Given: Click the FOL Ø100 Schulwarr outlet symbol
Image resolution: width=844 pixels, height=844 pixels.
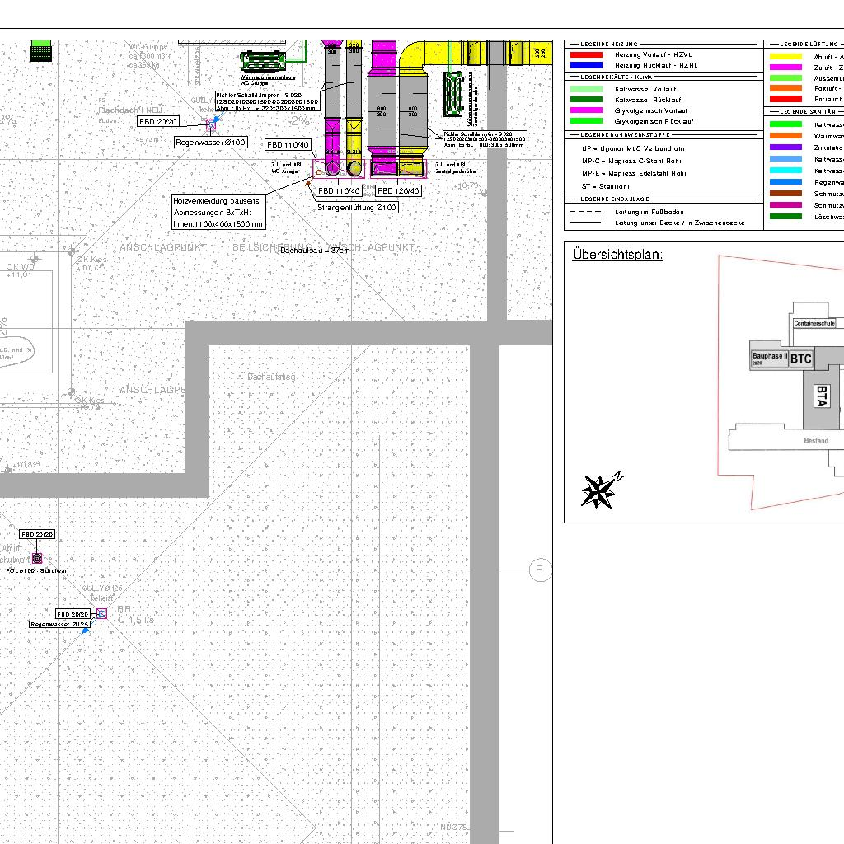Looking at the screenshot, I should pos(37,558).
